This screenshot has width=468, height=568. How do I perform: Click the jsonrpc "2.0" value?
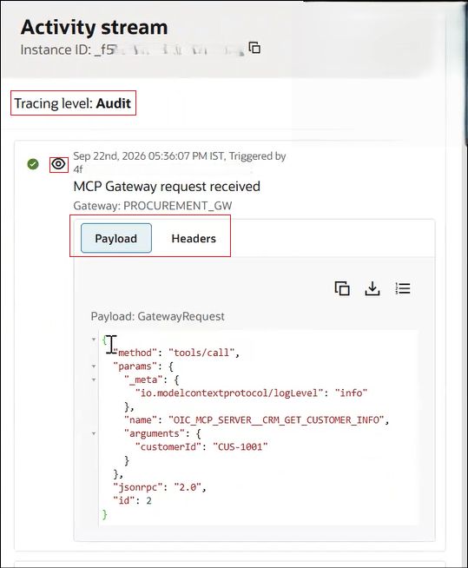[188, 487]
